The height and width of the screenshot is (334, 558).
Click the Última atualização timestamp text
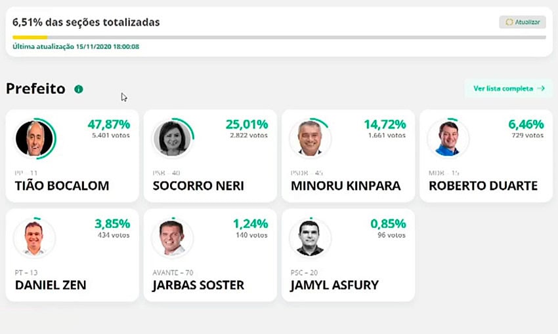coord(76,47)
